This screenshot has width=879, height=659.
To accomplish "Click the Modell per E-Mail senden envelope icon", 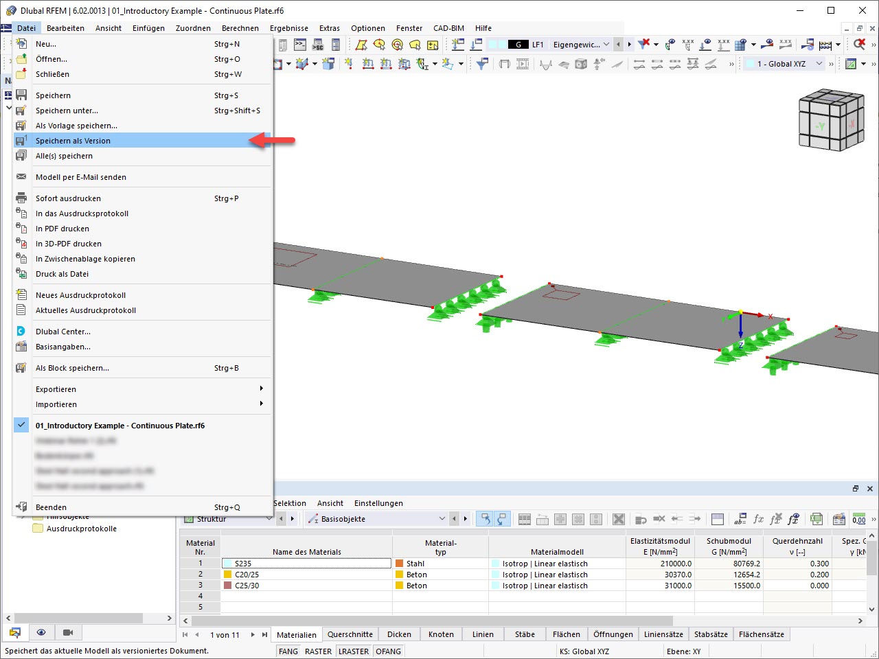I will 21,177.
